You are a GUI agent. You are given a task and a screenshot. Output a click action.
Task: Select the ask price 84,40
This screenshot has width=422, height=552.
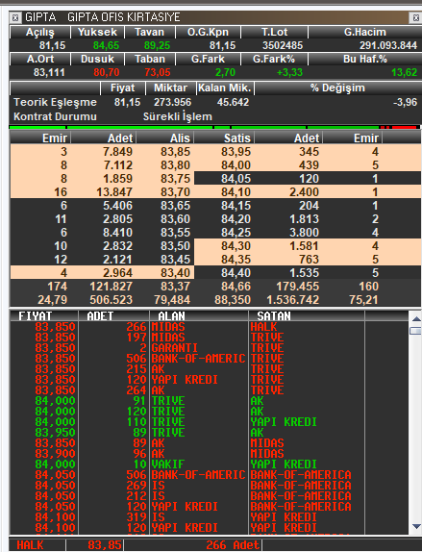click(236, 273)
